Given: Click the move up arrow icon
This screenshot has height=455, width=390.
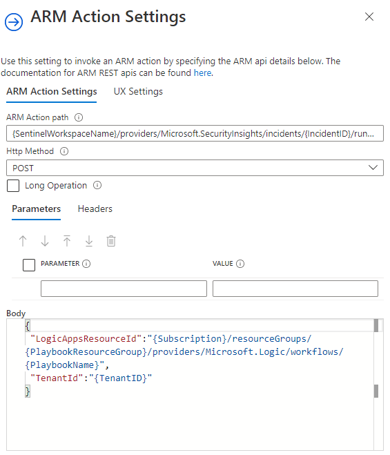Looking at the screenshot, I should coord(23,241).
